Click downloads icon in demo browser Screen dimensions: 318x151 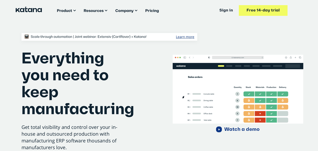(x=286, y=57)
